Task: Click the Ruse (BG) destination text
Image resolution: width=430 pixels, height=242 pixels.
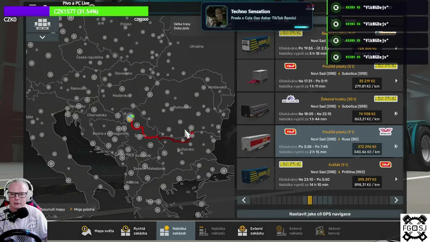Action: pyautogui.click(x=350, y=139)
